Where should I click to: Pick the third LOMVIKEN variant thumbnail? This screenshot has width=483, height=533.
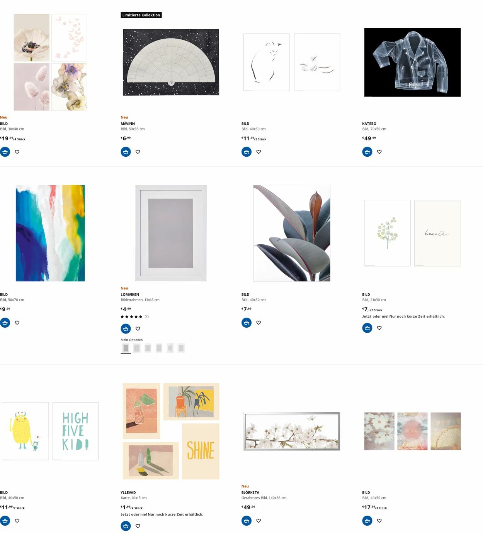(148, 348)
